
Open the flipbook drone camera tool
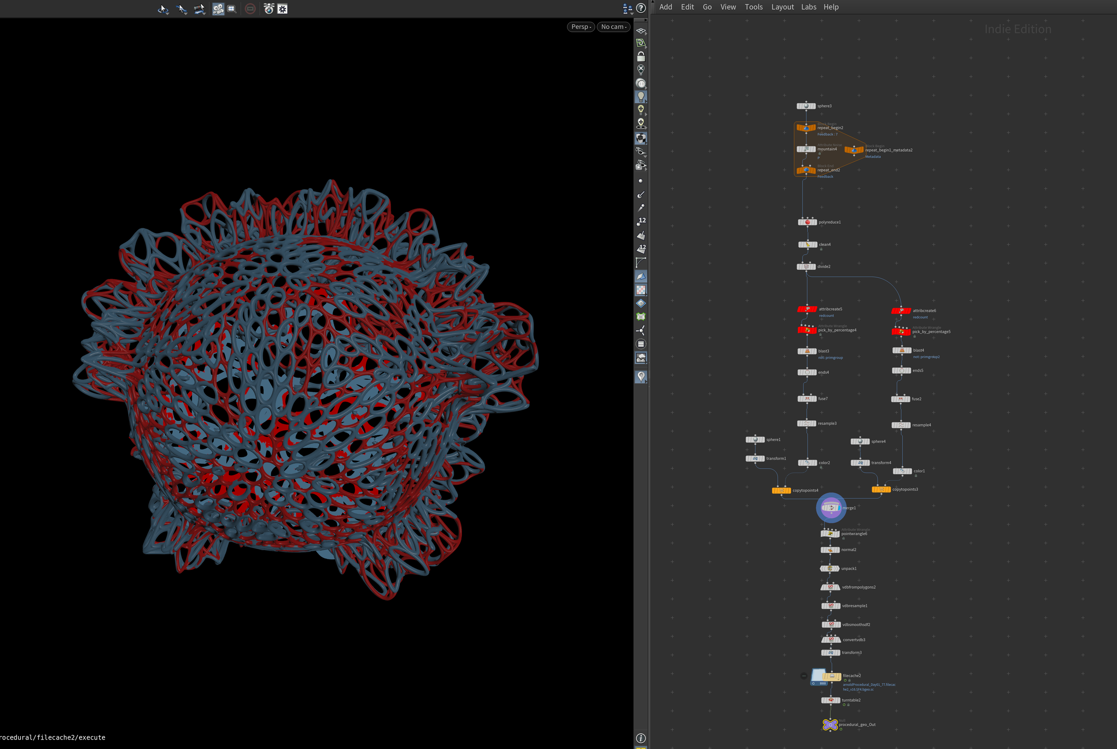(x=269, y=9)
